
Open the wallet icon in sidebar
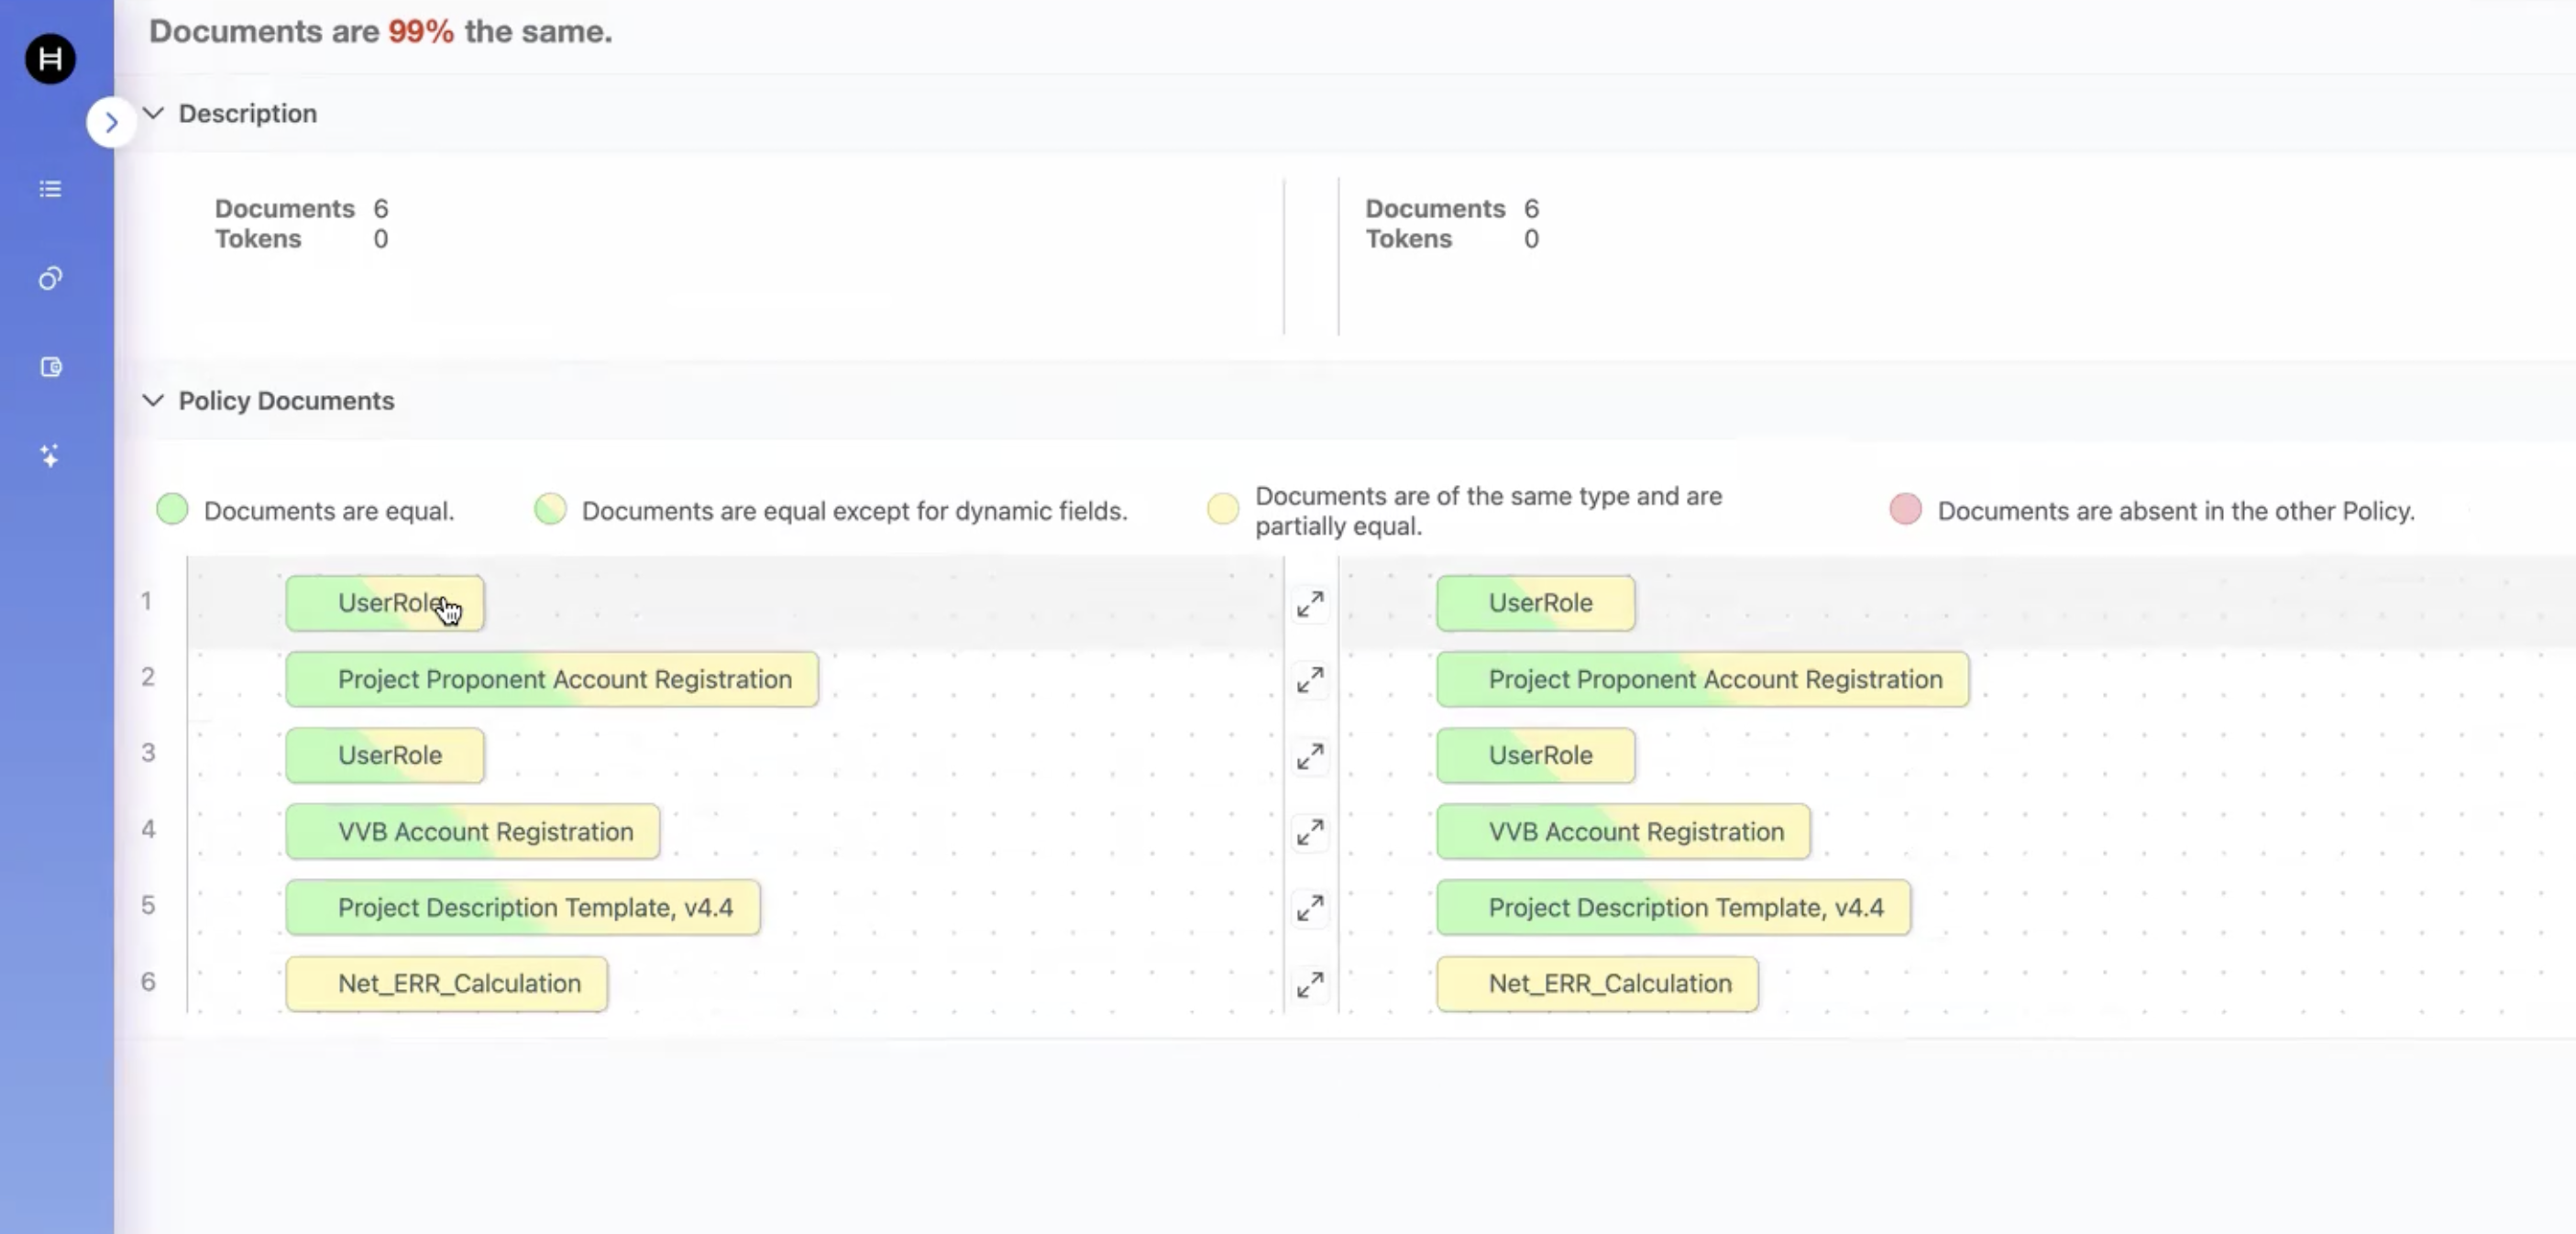coord(50,367)
